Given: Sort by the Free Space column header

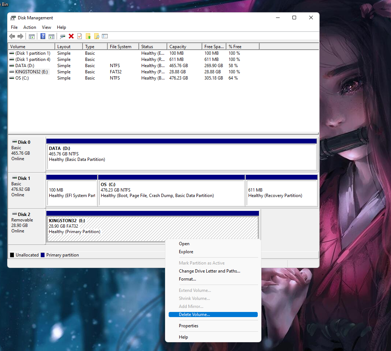Looking at the screenshot, I should point(214,47).
